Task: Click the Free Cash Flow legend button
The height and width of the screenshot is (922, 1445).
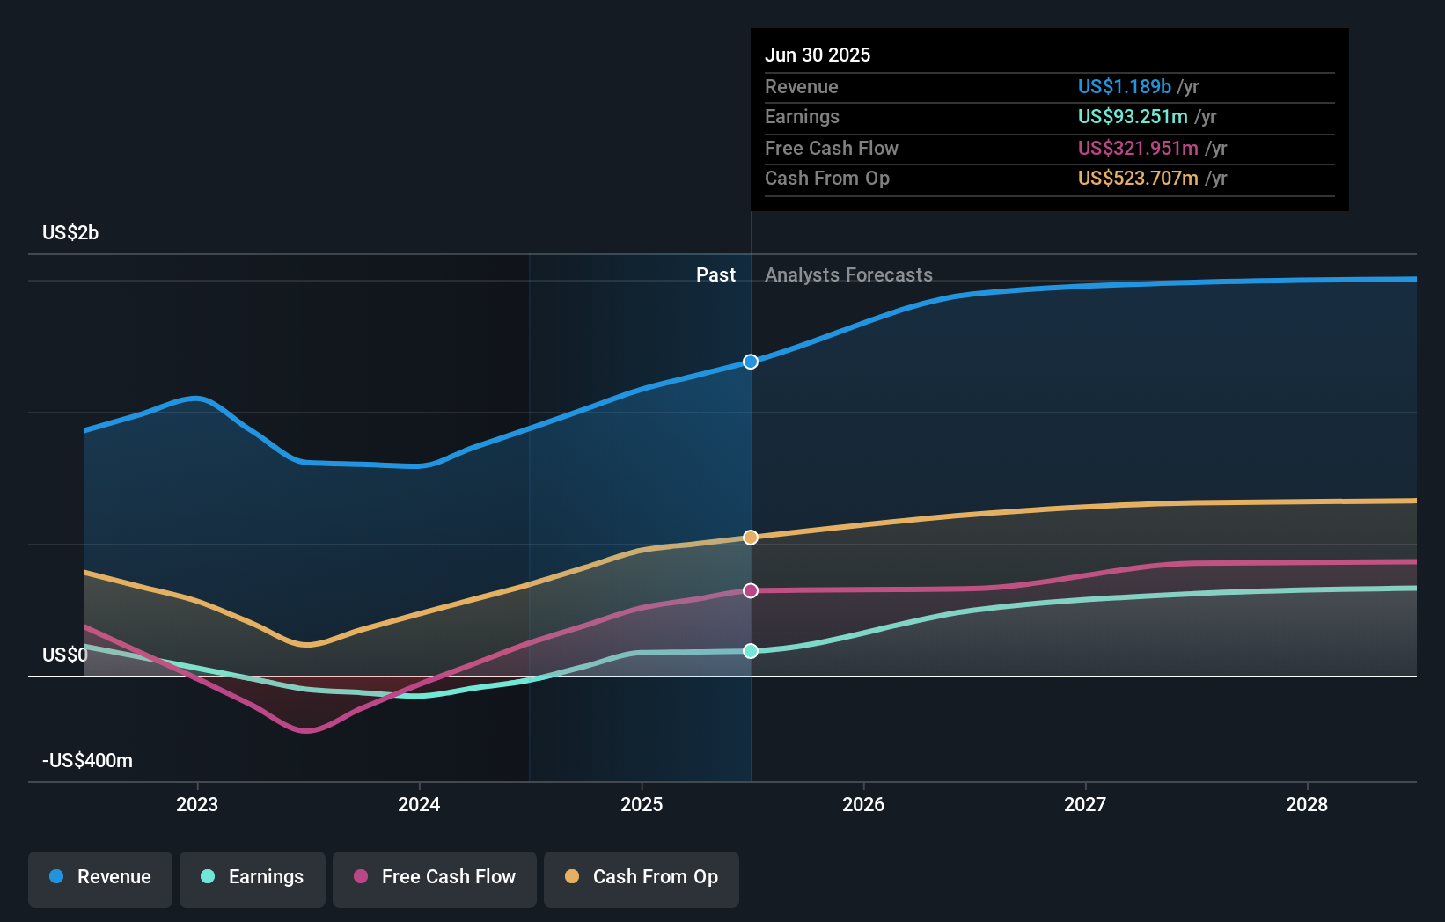Action: (x=434, y=877)
